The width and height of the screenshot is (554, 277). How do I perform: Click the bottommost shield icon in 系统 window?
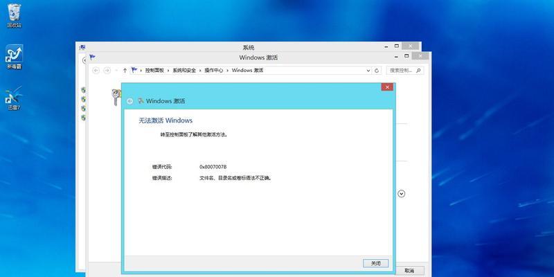tap(83, 118)
